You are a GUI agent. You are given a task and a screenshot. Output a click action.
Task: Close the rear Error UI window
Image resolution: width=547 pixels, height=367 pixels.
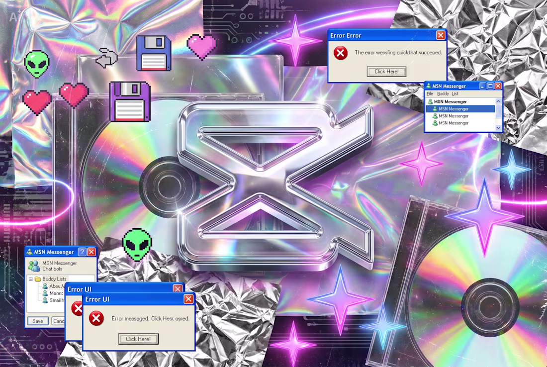click(x=178, y=289)
